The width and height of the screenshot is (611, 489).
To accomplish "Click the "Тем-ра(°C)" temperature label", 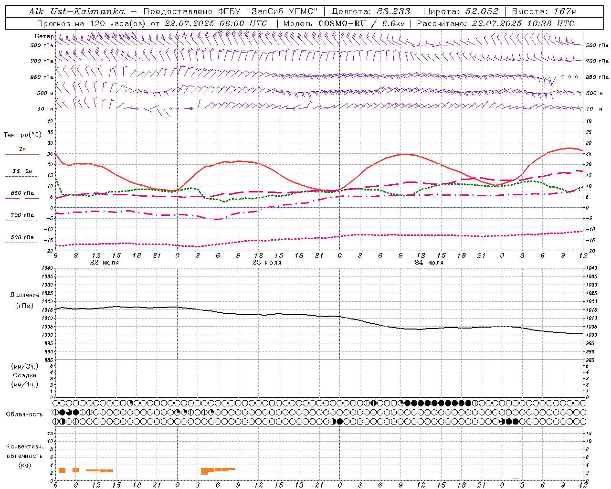I will coord(22,135).
